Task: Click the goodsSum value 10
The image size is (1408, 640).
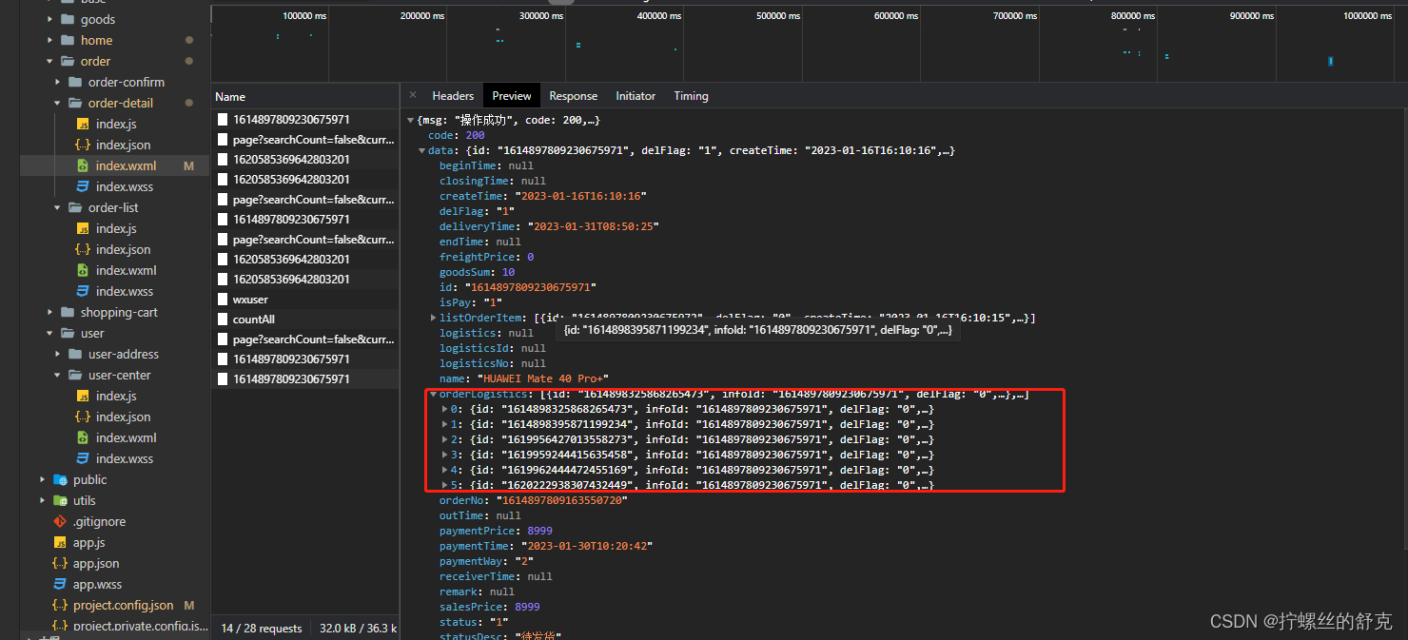Action: point(508,272)
